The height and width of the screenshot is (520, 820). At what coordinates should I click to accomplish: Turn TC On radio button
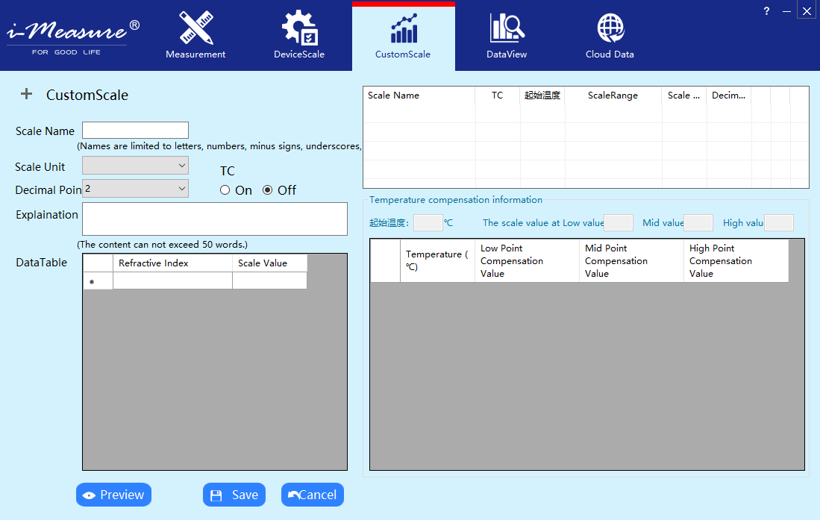(225, 190)
